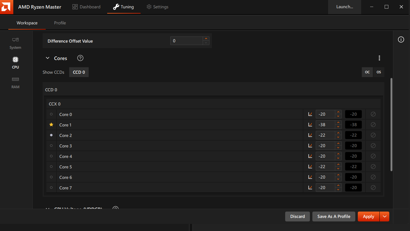Screen dimensions: 410x231
Task: Click Save As A Profile button
Action: click(x=334, y=217)
